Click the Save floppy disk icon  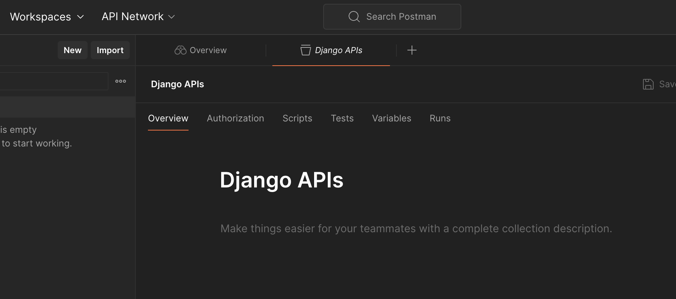(x=648, y=84)
